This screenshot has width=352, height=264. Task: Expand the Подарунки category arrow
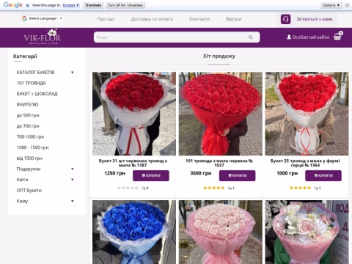[x=73, y=169]
